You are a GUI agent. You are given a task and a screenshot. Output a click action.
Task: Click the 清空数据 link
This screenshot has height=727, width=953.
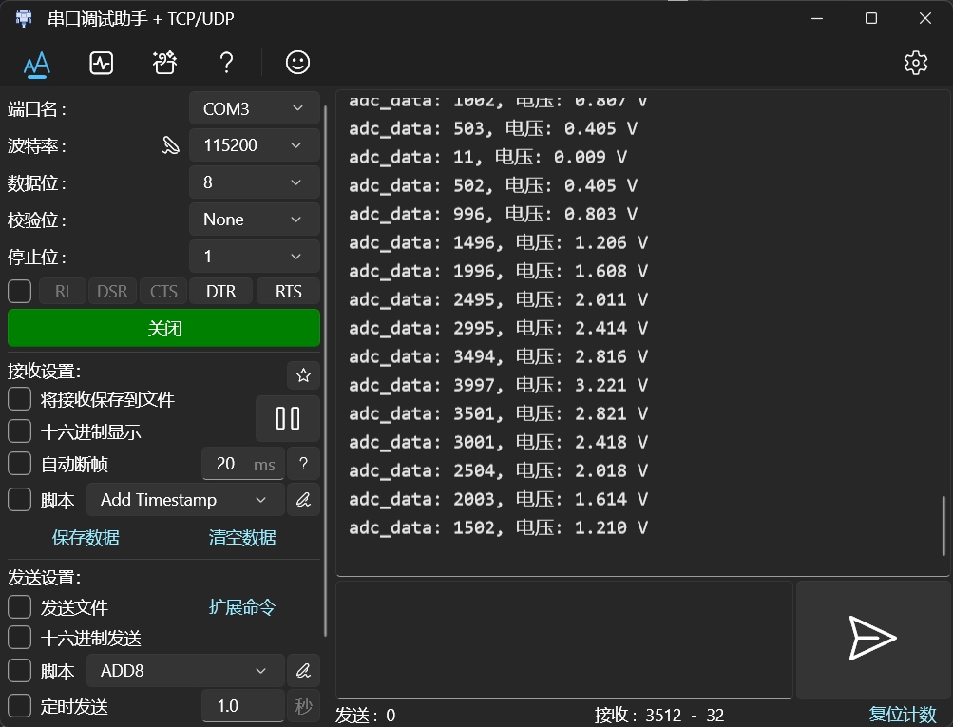click(242, 538)
